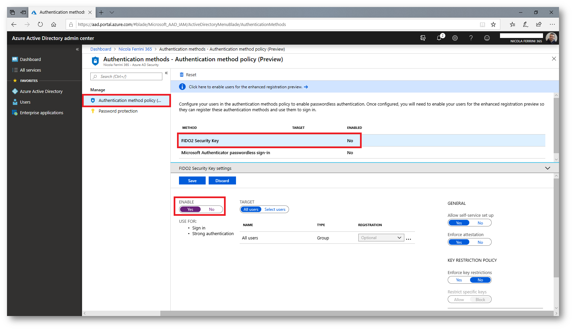Image resolution: width=573 pixels, height=330 pixels.
Task: Save the FIDO2 settings
Action: [x=192, y=181]
